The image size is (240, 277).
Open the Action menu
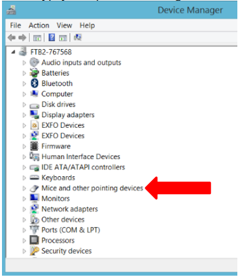tap(39, 25)
